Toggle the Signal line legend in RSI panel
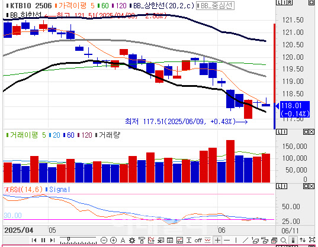The image size is (318, 247). pos(58,190)
